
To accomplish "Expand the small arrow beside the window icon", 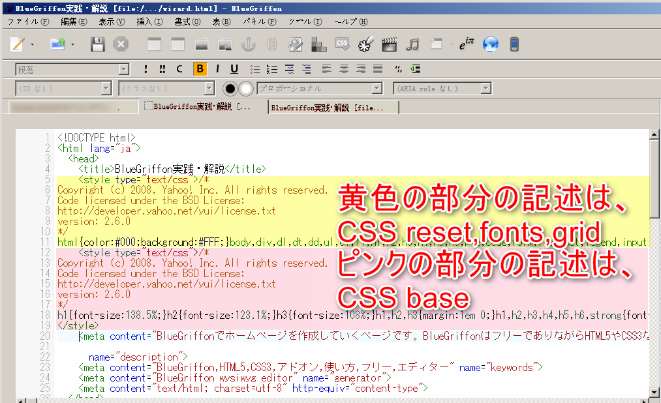I will (451, 44).
